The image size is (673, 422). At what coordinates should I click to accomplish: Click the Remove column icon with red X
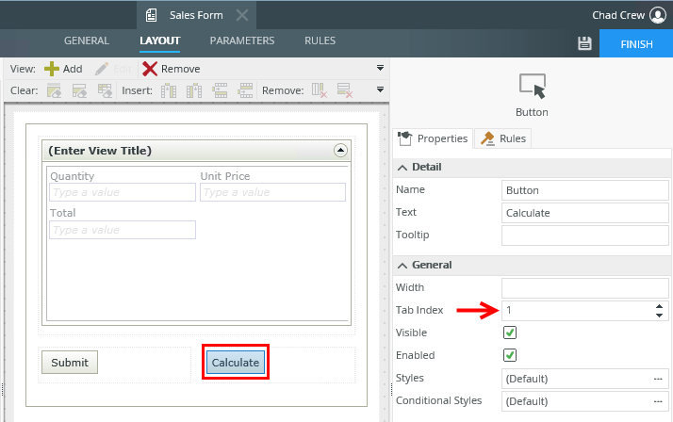[320, 90]
